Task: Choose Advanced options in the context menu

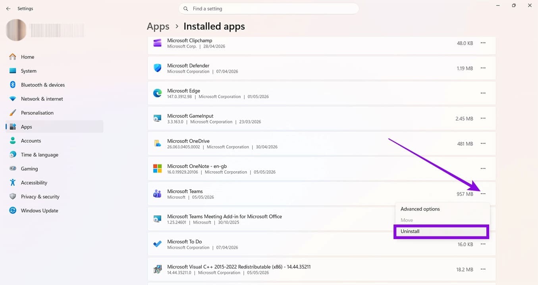Action: 442,209
